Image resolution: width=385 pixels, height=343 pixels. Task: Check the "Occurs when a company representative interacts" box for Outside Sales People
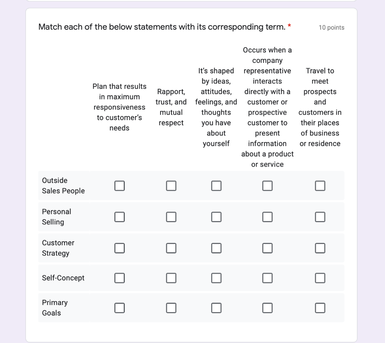[x=267, y=186]
